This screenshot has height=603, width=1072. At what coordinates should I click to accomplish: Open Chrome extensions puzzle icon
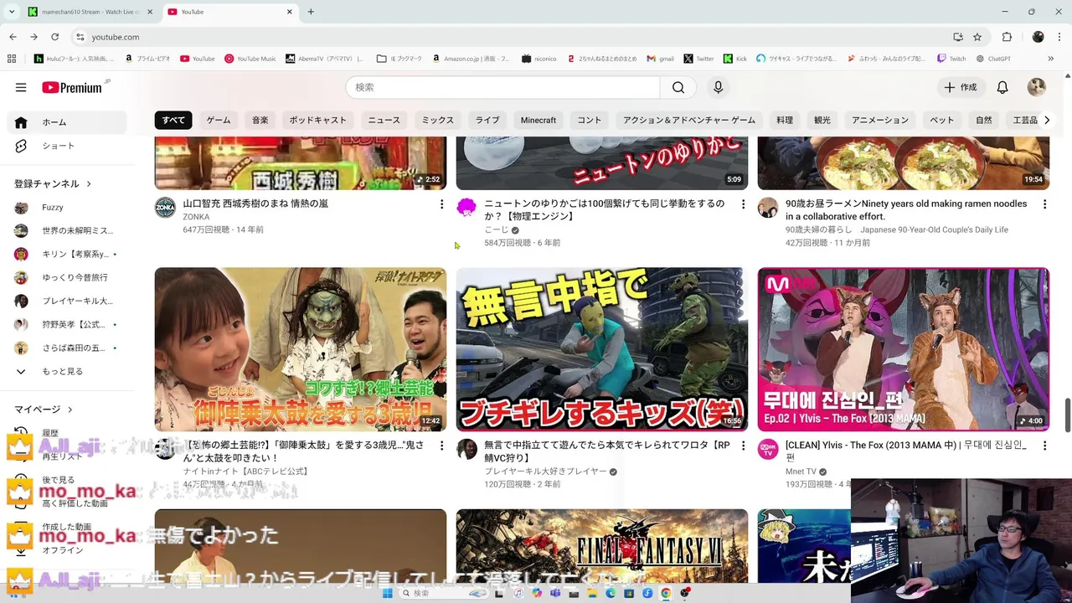coord(1007,37)
